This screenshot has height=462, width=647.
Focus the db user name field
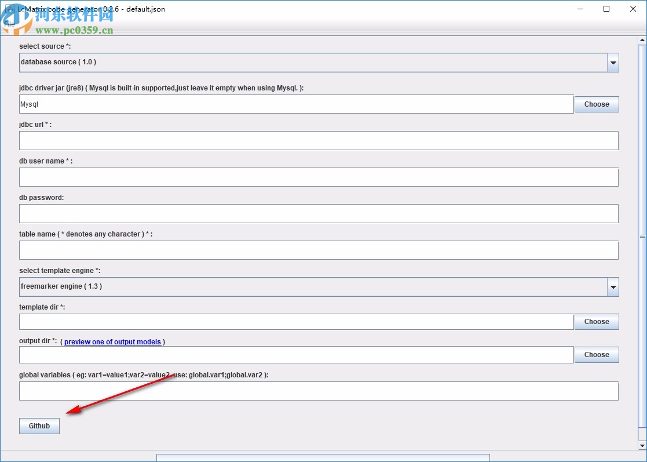coord(319,177)
